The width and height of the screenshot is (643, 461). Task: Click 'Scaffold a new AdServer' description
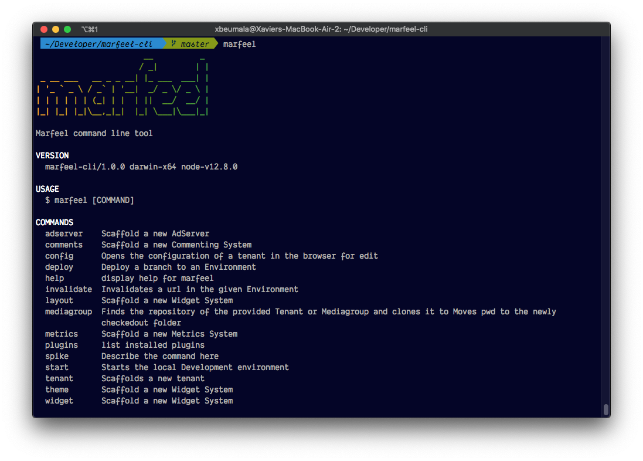[155, 233]
